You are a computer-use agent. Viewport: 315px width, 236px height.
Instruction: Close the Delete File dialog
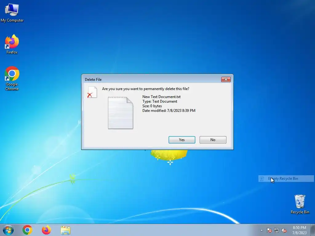click(x=226, y=80)
